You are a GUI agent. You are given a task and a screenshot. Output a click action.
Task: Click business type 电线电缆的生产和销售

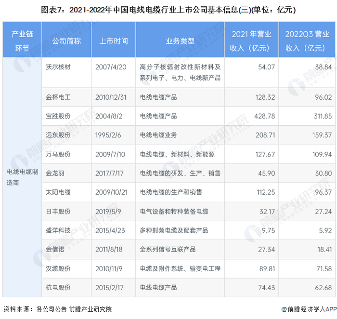coord(171,192)
